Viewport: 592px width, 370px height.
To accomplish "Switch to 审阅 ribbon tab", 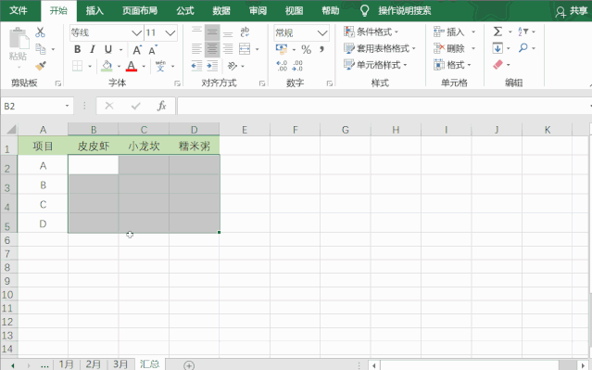I will [x=258, y=10].
